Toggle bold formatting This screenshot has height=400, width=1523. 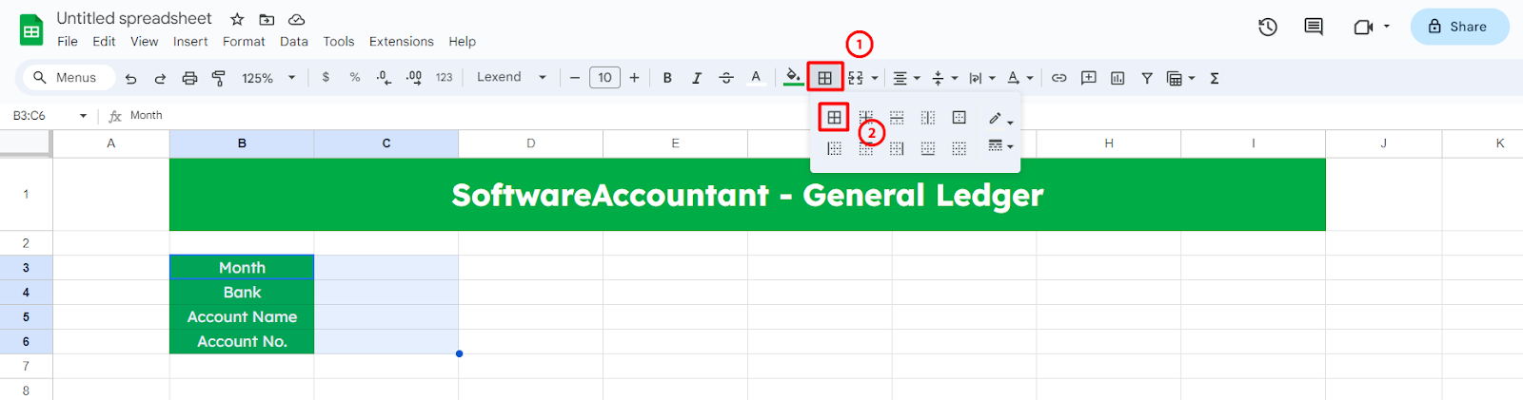point(667,78)
